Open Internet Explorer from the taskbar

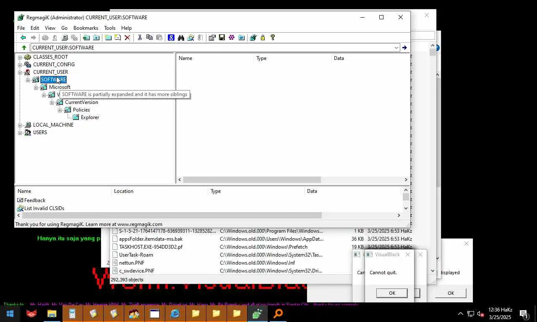tap(175, 313)
